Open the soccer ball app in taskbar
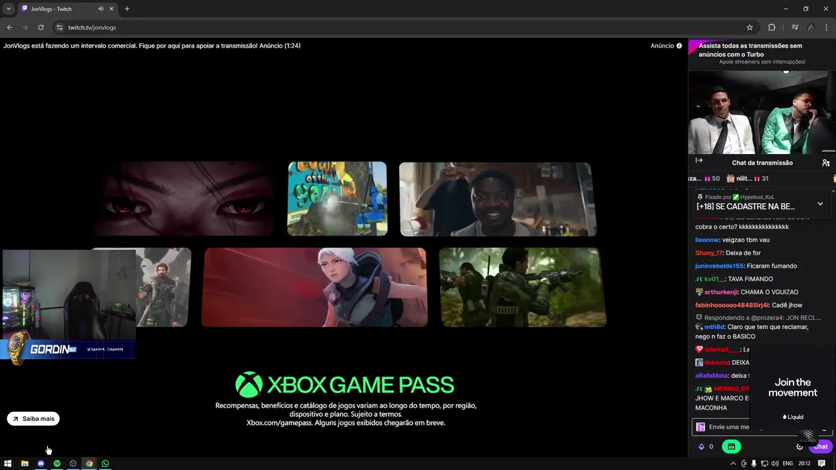 coord(73,463)
